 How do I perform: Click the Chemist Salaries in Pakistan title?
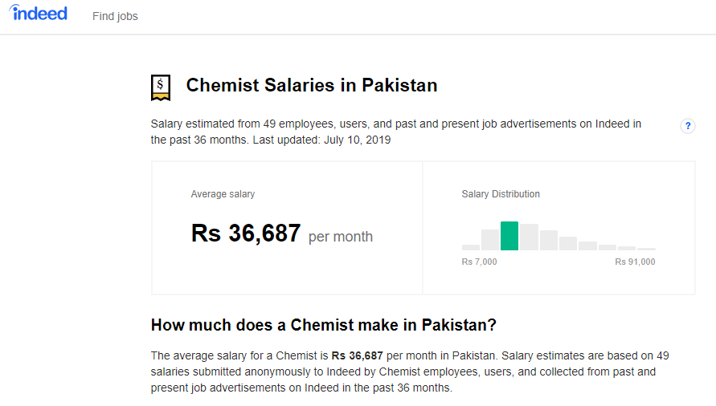tap(312, 85)
